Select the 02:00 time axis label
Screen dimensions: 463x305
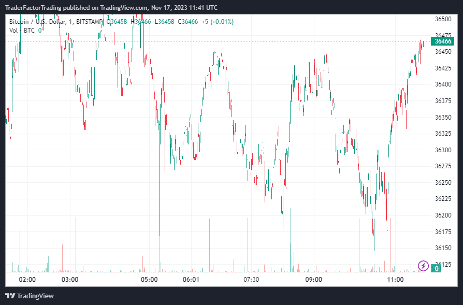pyautogui.click(x=27, y=280)
